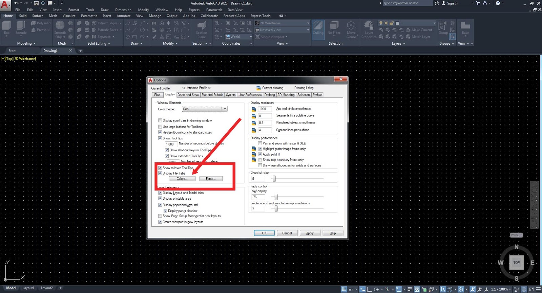
Task: Click the Presspull tool
Action: click(x=41, y=30)
